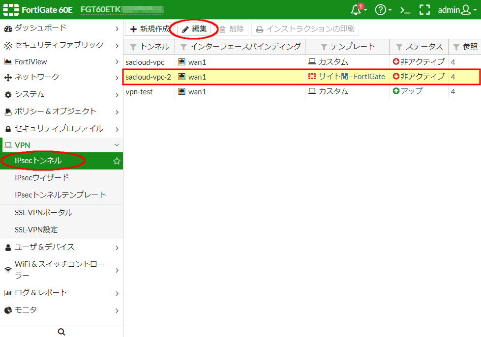481x337 pixels.
Task: Click filter icon on トンネル column
Action: (x=133, y=47)
